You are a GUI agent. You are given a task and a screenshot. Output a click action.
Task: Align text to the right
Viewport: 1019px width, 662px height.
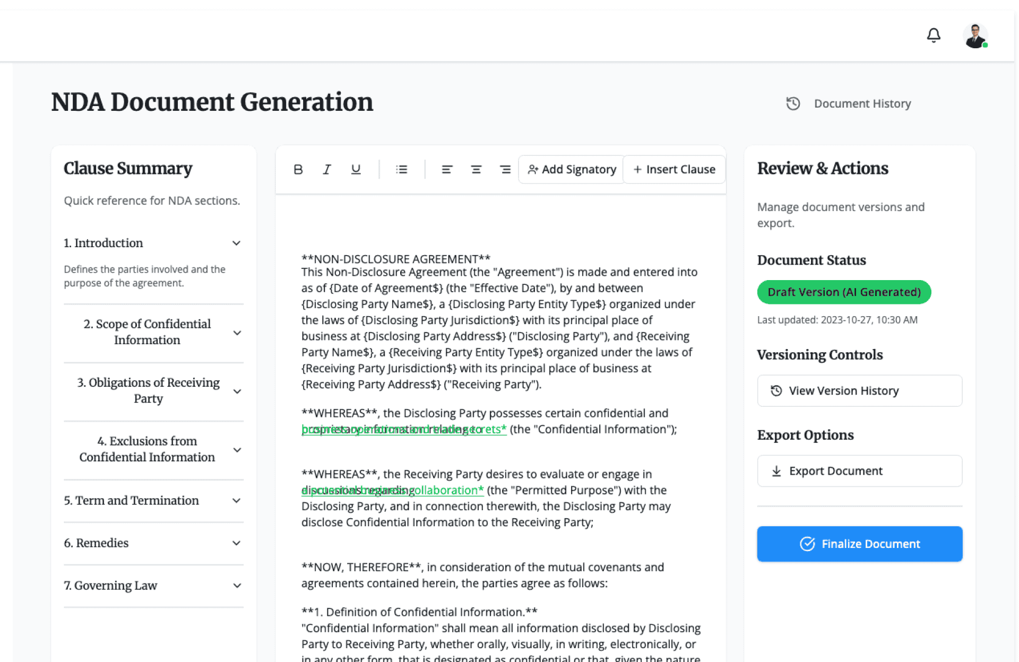[x=505, y=169]
